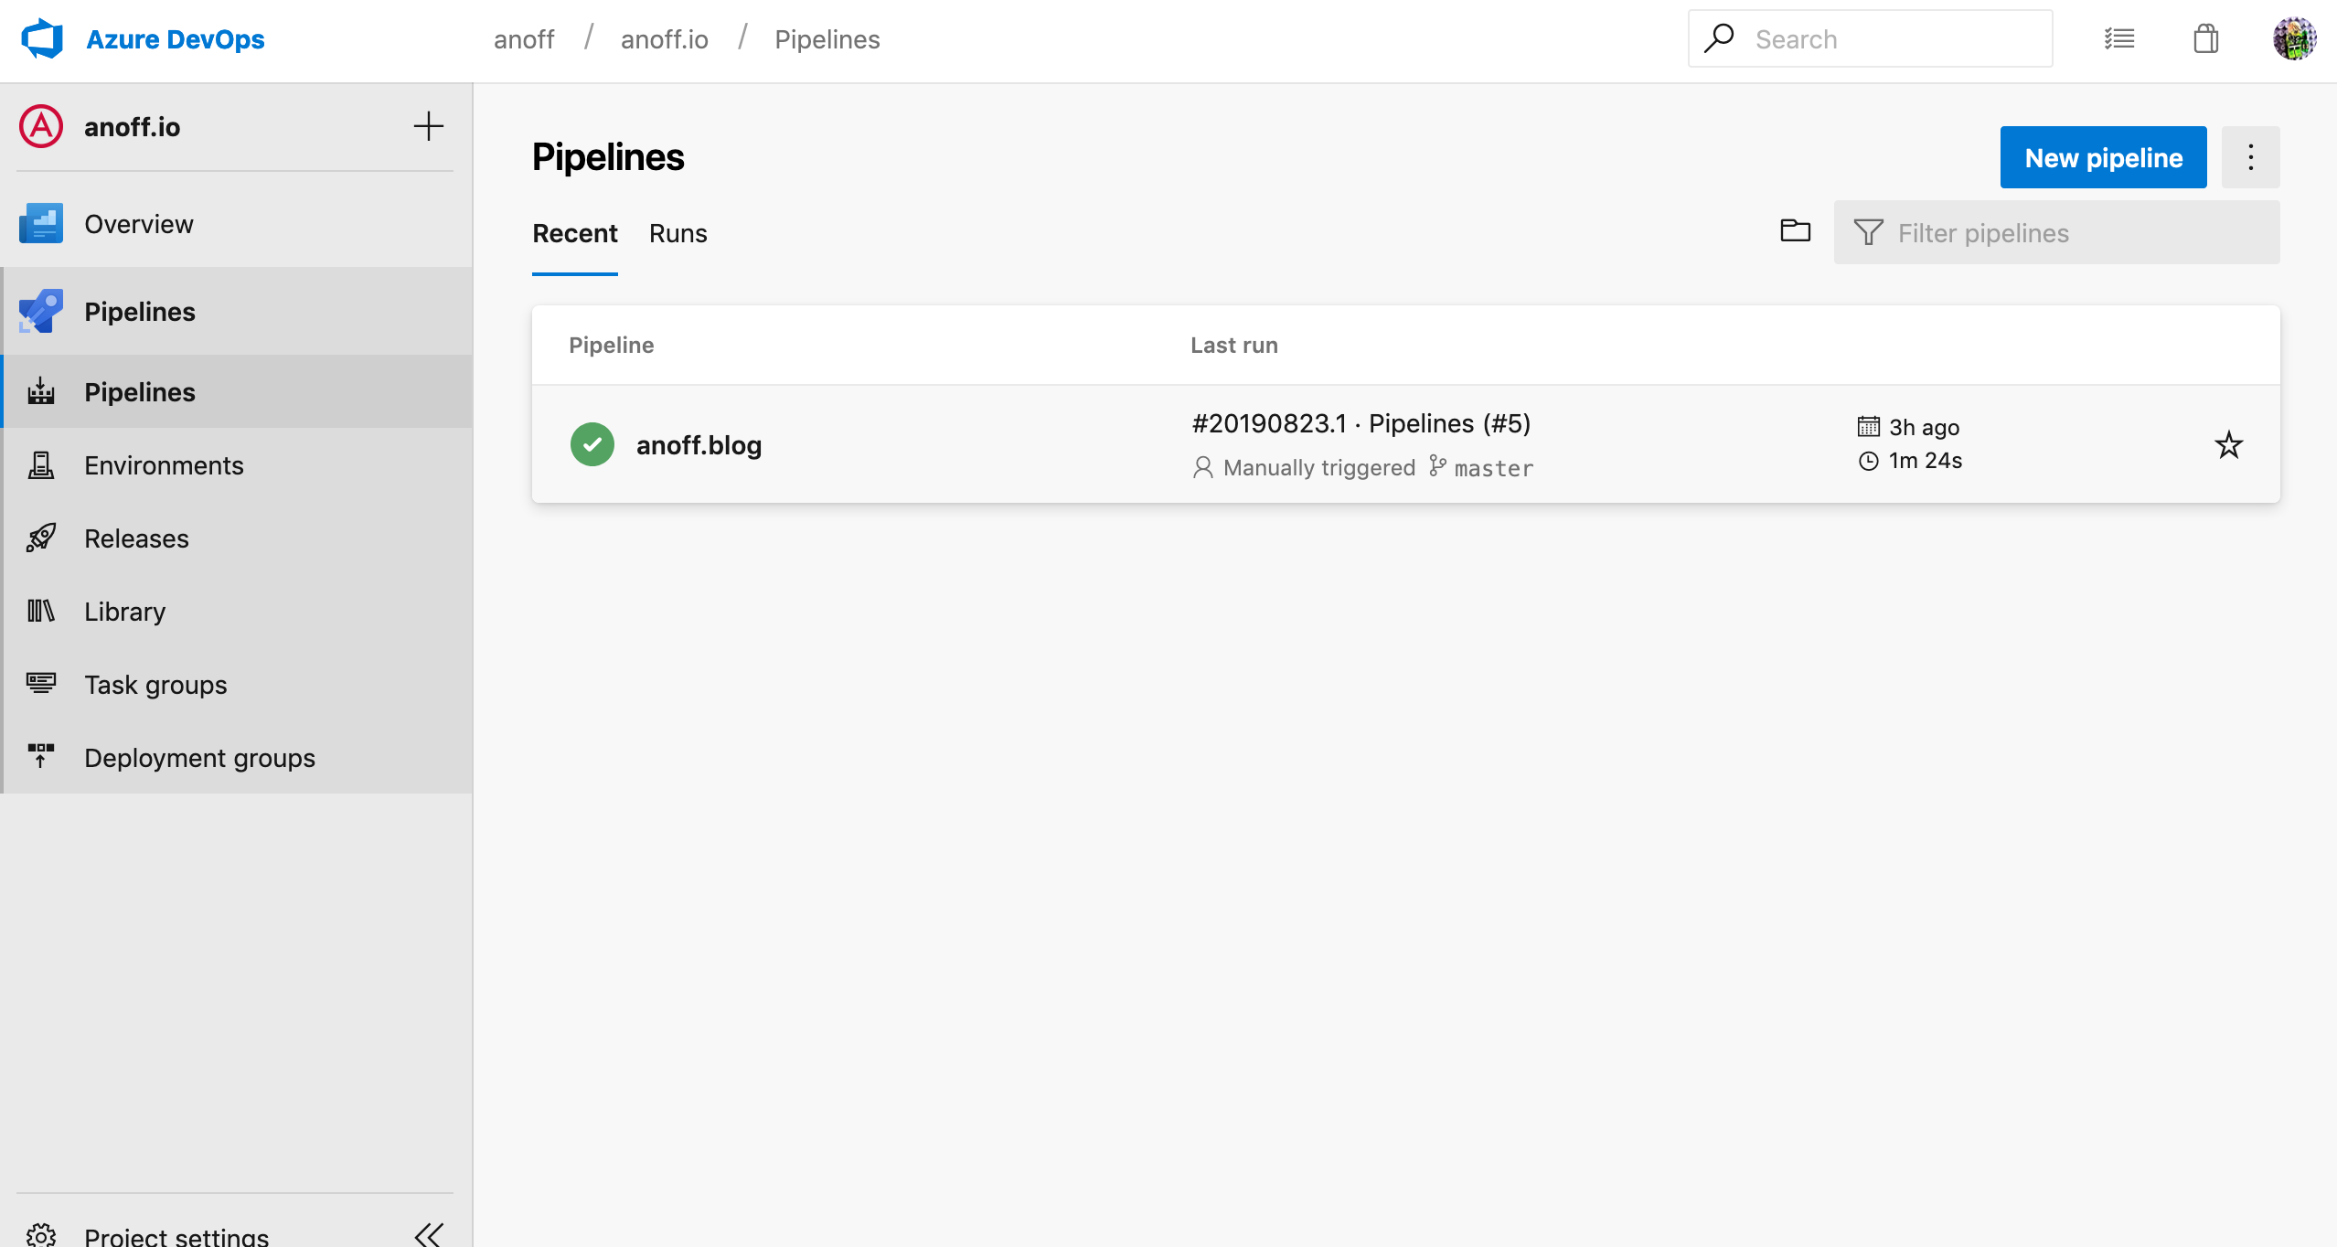Click the branch icon beside master
The height and width of the screenshot is (1247, 2337).
tap(1438, 466)
